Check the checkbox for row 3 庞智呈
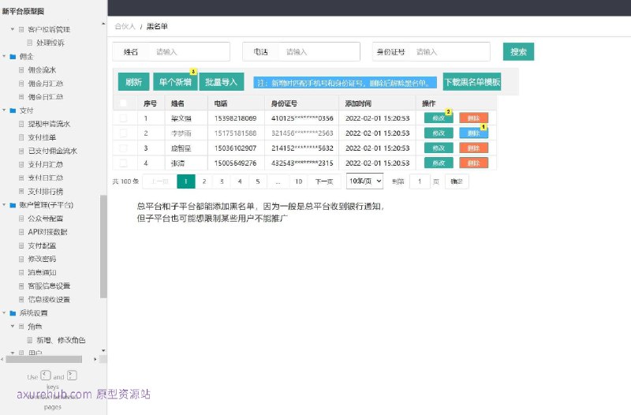 pos(123,148)
